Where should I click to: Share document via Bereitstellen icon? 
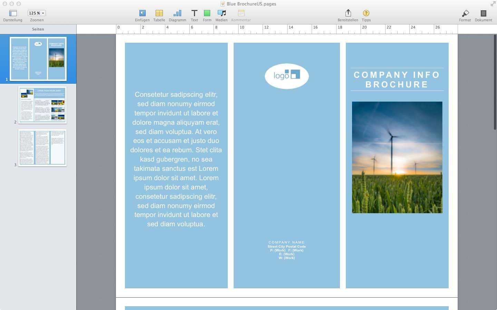348,13
